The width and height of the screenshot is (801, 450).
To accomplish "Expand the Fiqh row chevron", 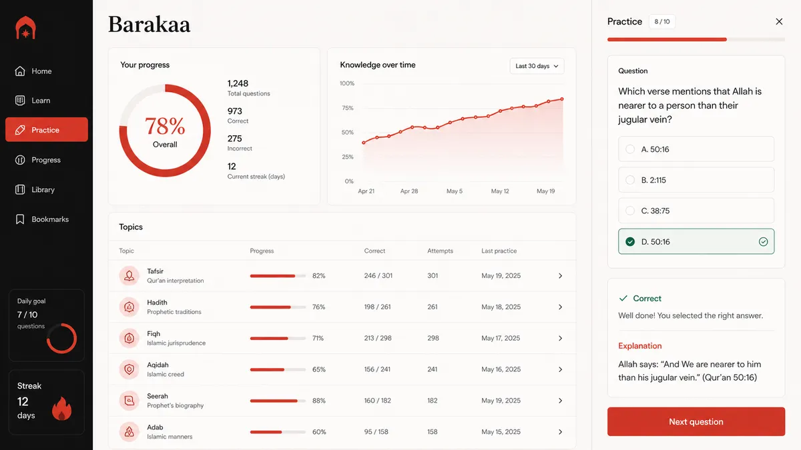I will coord(560,339).
